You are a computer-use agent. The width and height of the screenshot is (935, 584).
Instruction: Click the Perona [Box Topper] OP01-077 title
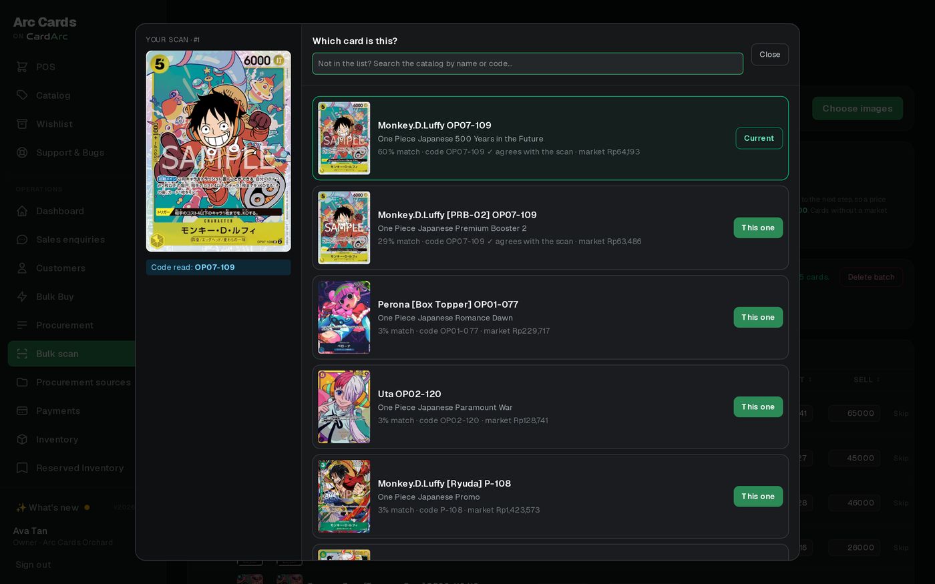(447, 304)
